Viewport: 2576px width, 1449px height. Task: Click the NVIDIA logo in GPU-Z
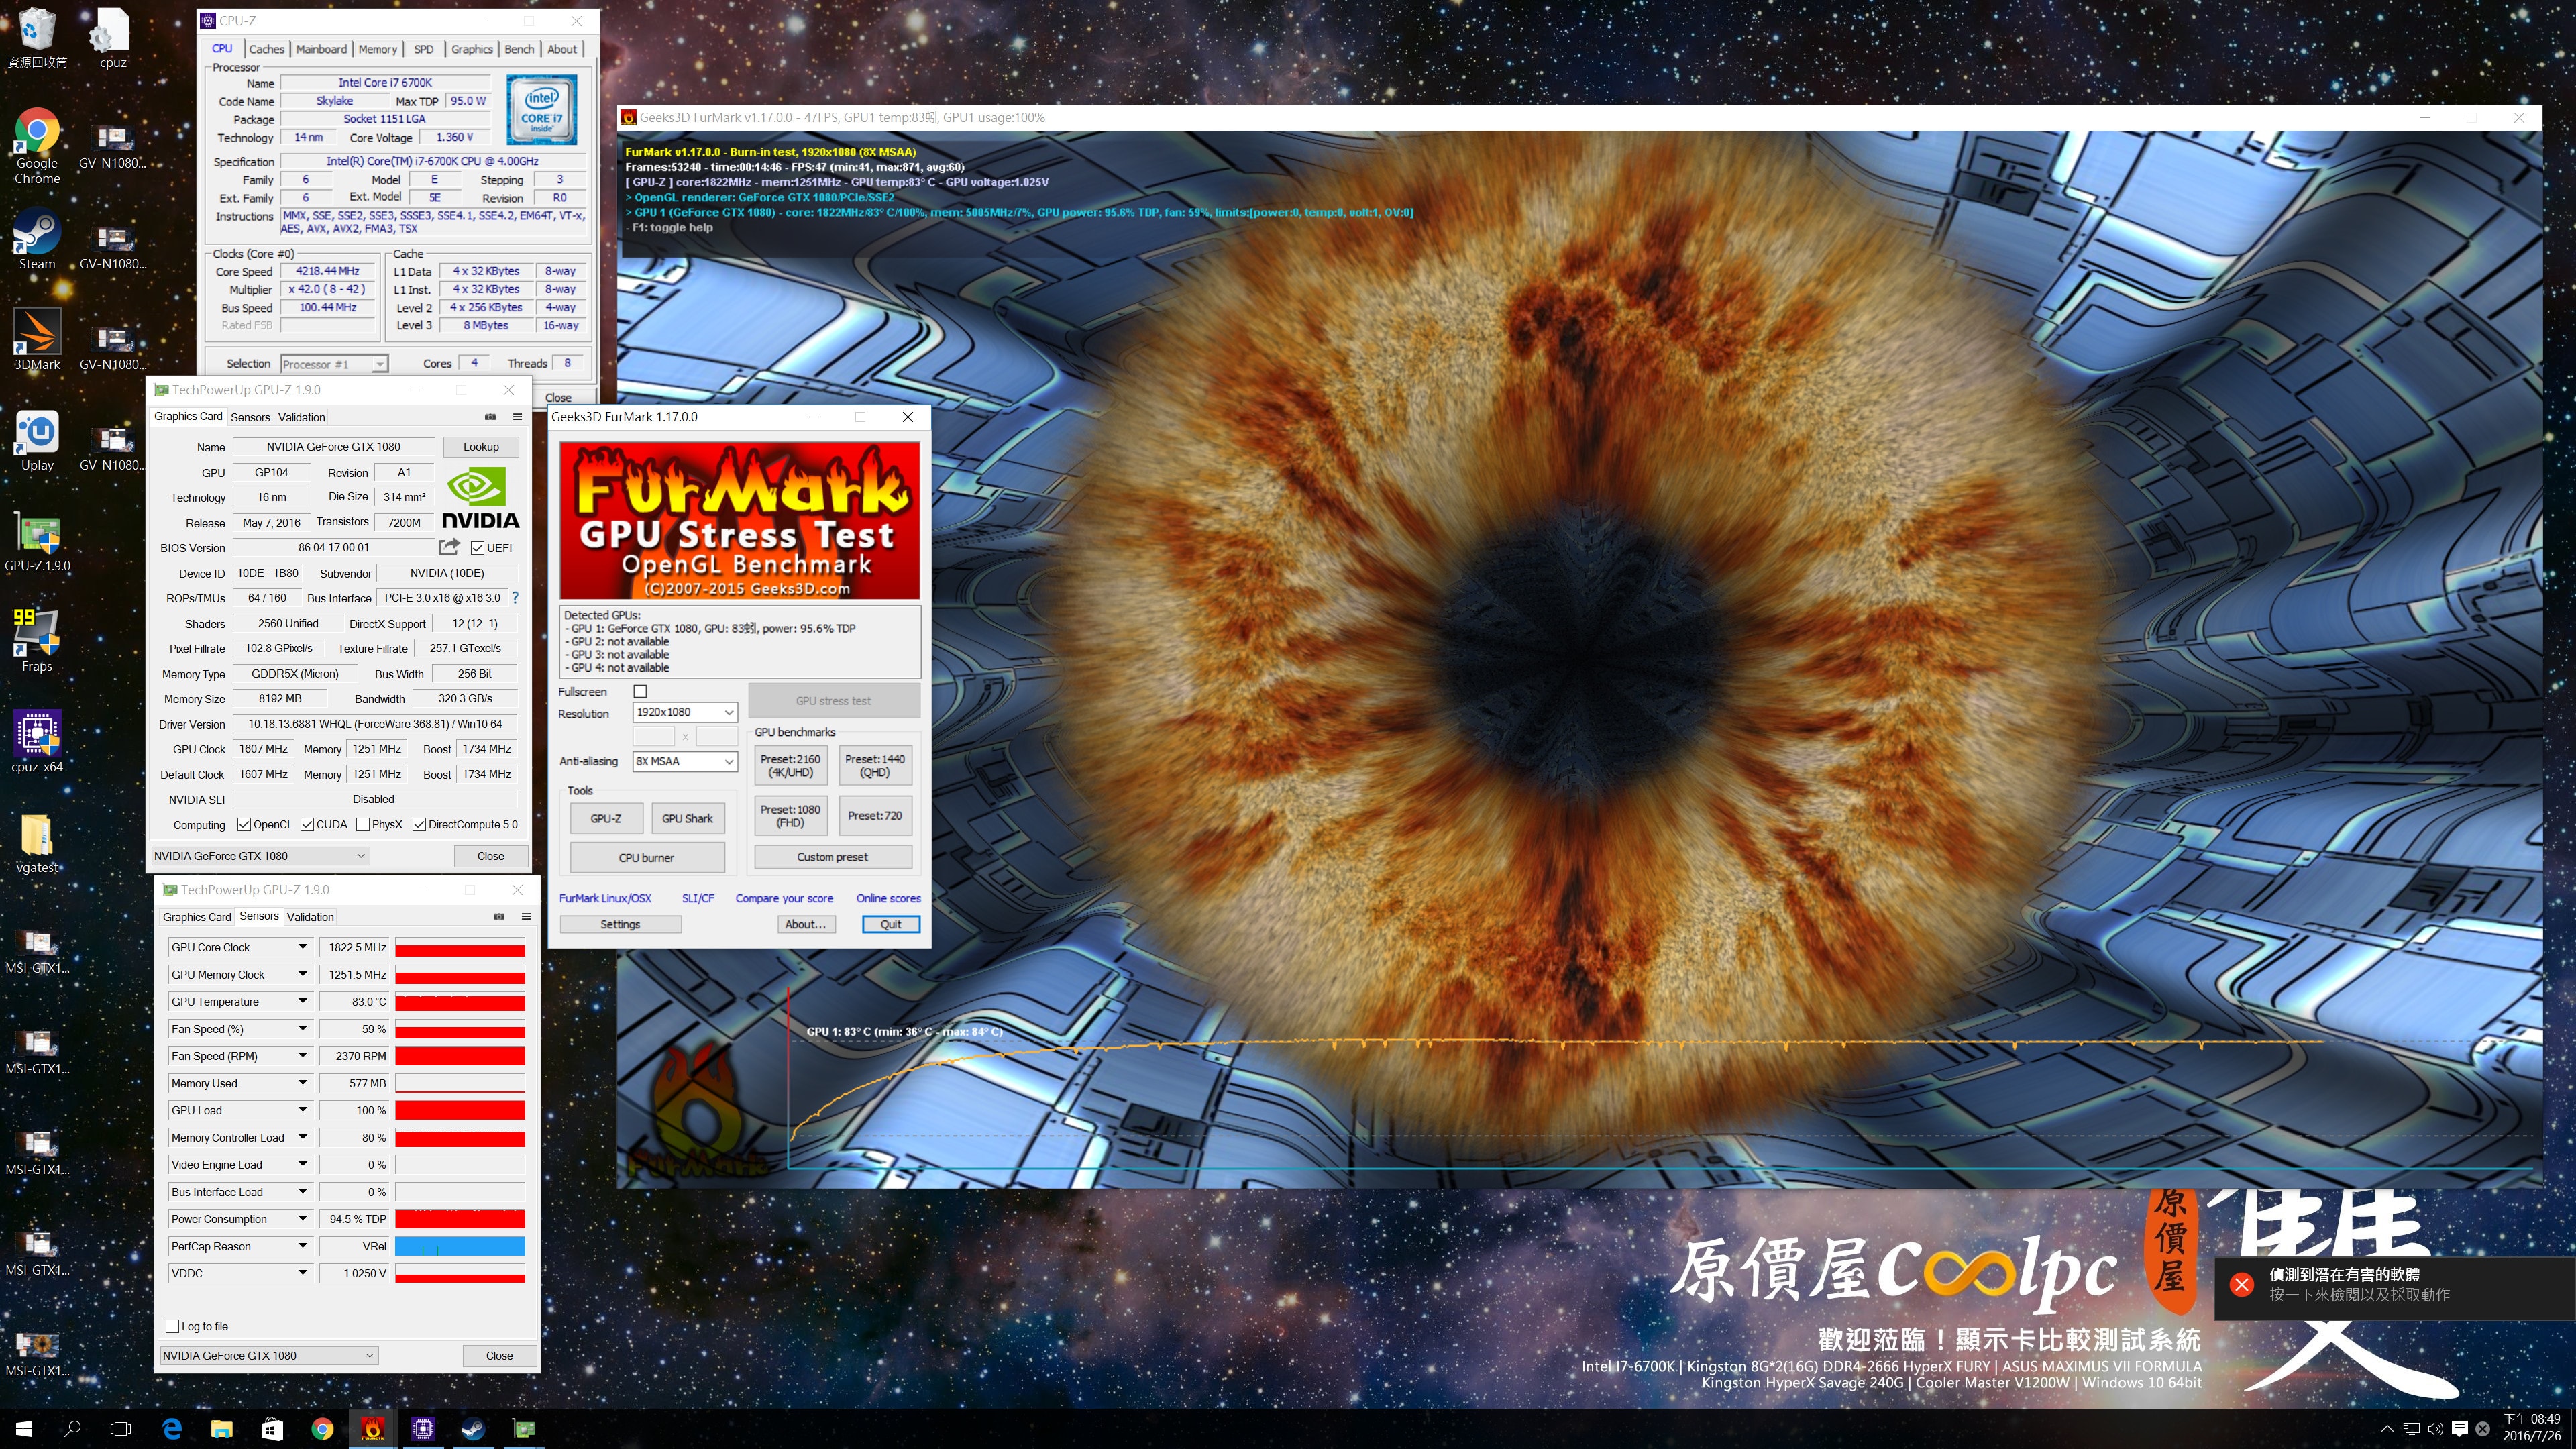click(x=480, y=497)
